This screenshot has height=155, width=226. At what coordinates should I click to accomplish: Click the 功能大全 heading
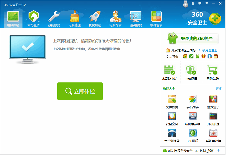coord(169,88)
